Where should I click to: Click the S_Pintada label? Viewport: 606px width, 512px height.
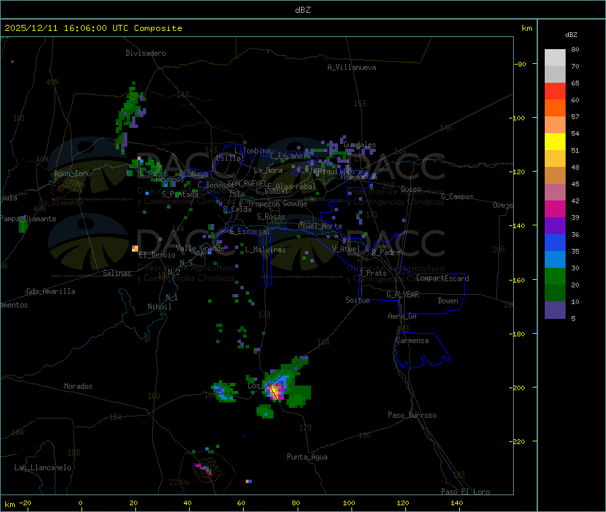click(x=180, y=194)
